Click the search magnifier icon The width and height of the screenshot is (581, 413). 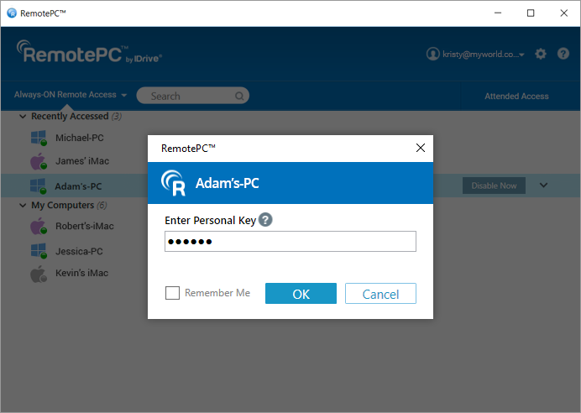coord(240,96)
